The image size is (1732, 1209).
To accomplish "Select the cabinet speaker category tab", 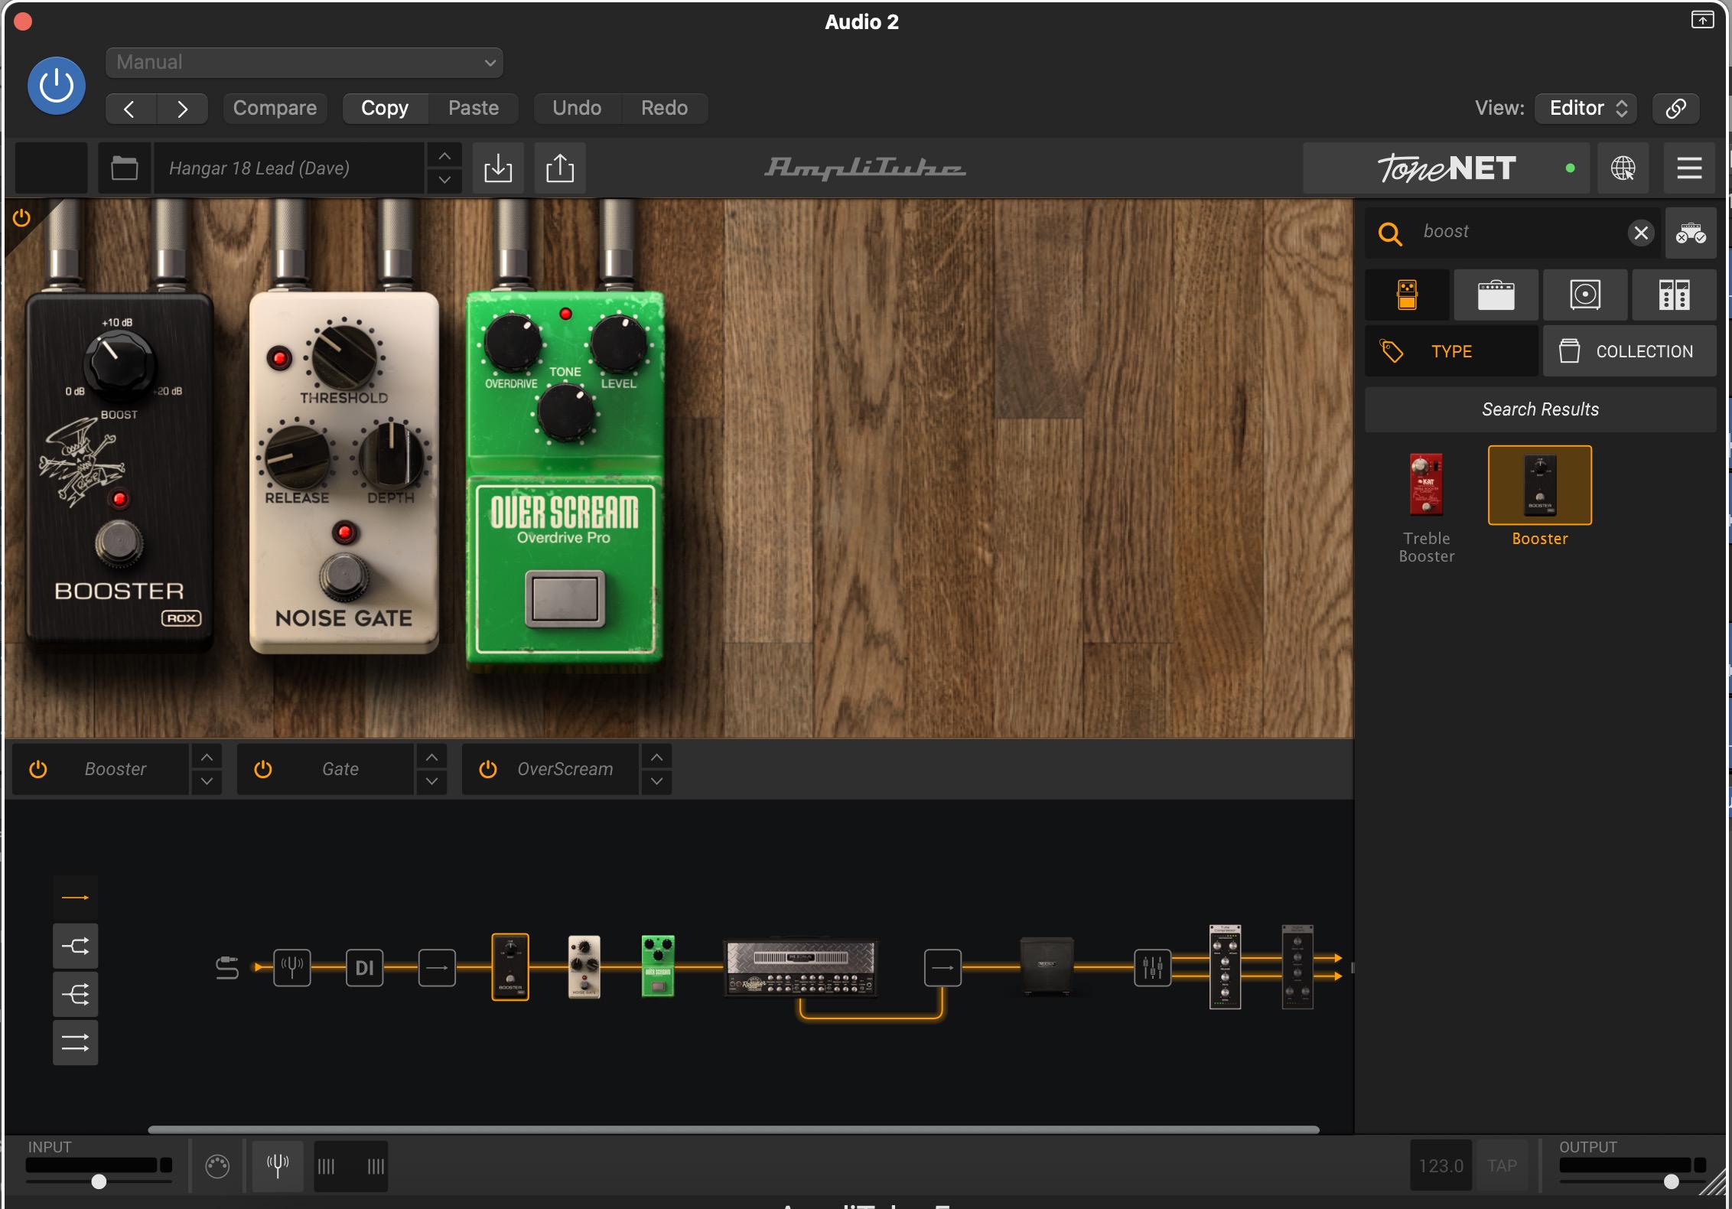I will pyautogui.click(x=1585, y=295).
